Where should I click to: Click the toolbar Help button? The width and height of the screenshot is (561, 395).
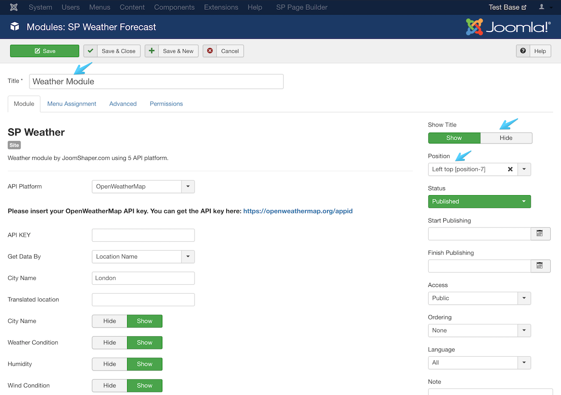[533, 51]
